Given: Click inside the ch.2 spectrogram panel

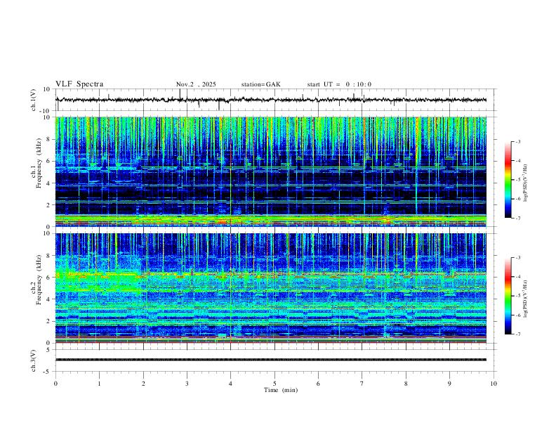Looking at the screenshot, I should 270,288.
